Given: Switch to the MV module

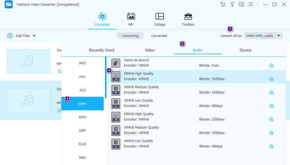Looking at the screenshot, I should 131,17.
